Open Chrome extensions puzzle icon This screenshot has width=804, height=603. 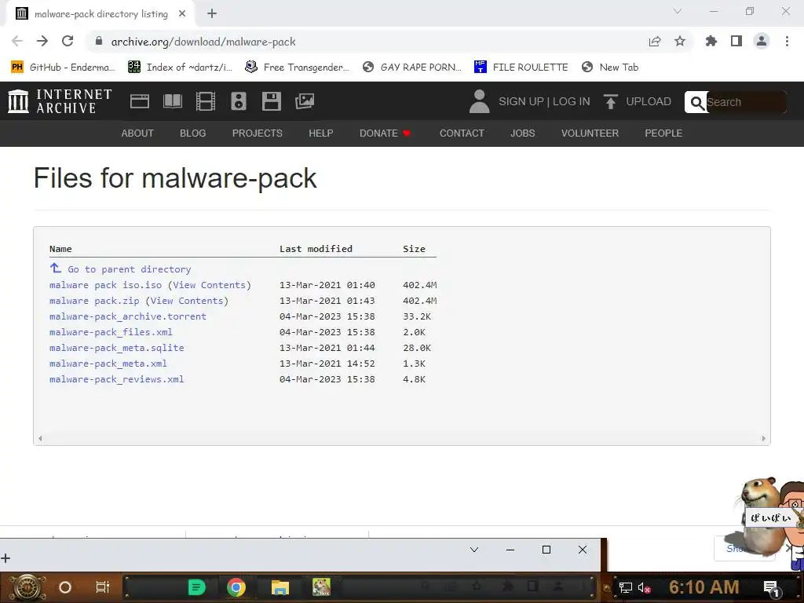point(711,41)
